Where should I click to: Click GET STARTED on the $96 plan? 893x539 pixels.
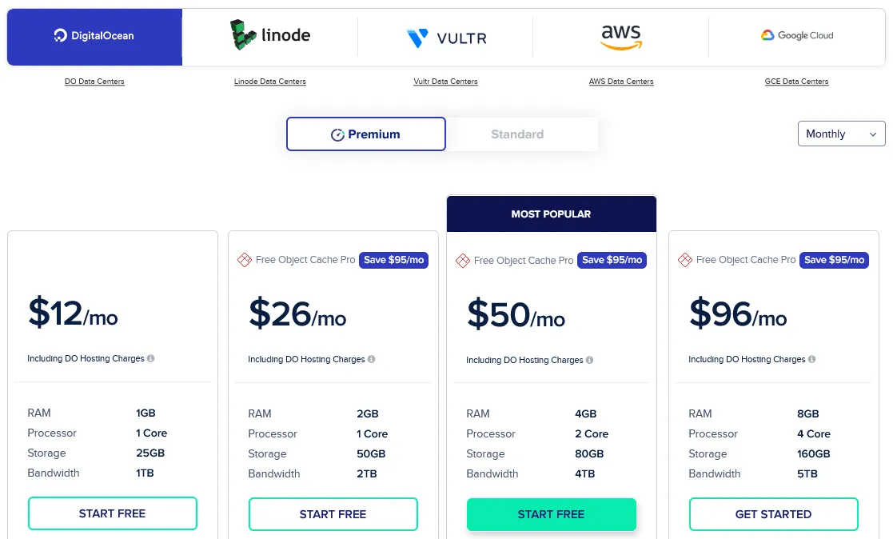click(773, 514)
